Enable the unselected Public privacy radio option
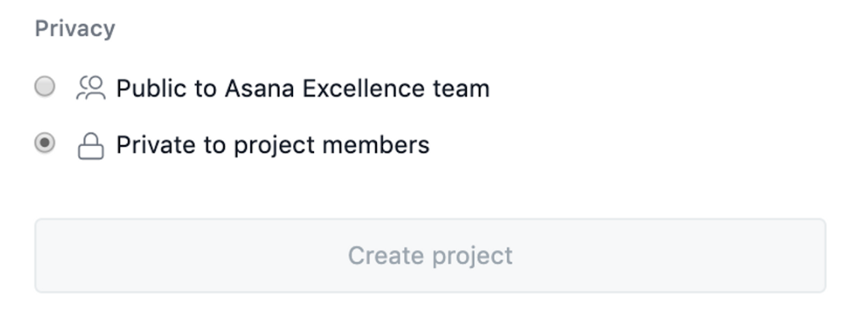The width and height of the screenshot is (867, 315). click(45, 87)
